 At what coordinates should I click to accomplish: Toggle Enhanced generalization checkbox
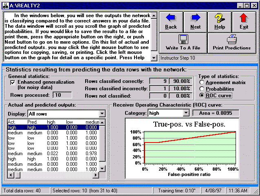tap(12, 82)
